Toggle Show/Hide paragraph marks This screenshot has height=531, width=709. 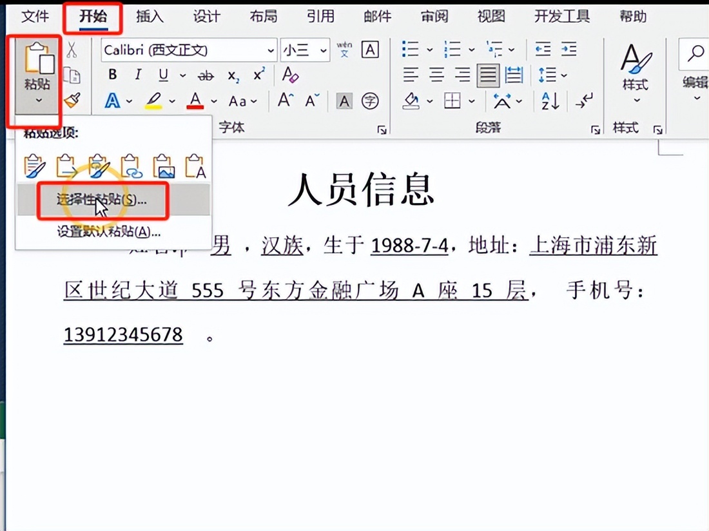tap(584, 101)
